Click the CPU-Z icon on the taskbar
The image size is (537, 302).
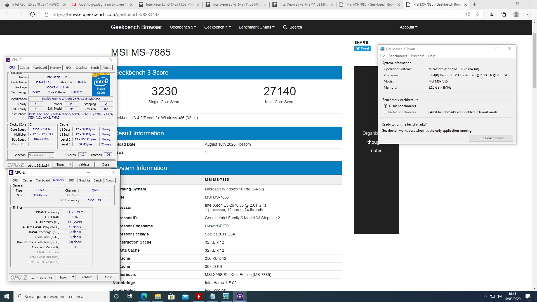[x=240, y=296]
